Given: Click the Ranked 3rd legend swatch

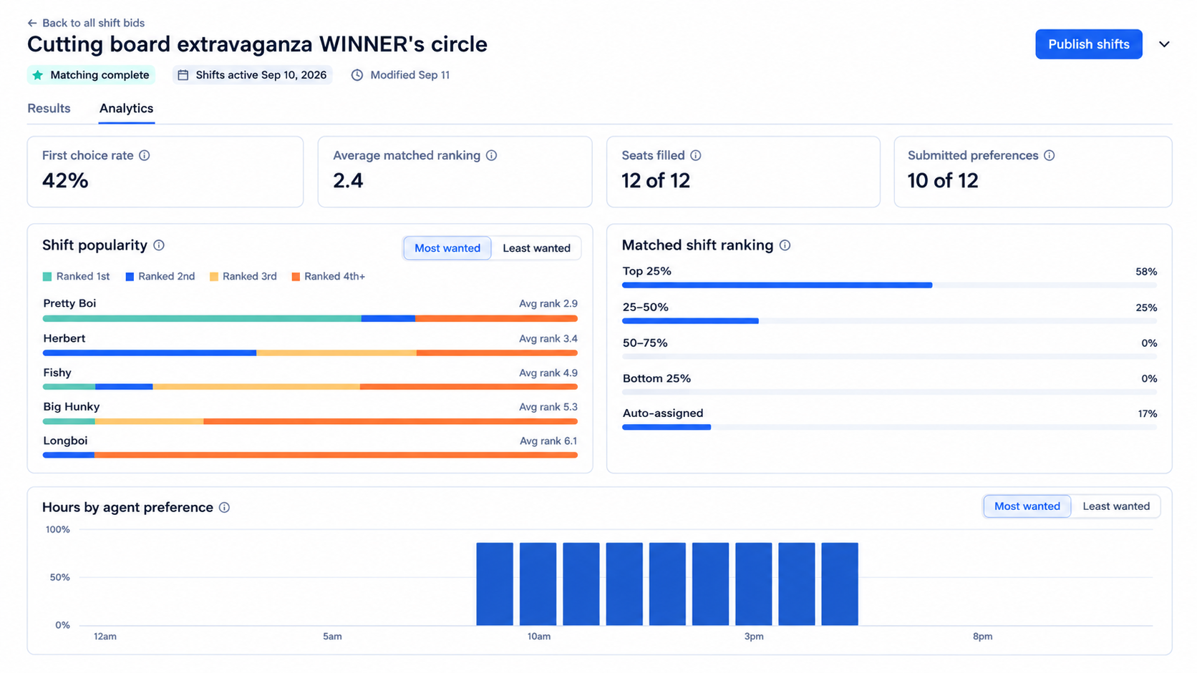Looking at the screenshot, I should [214, 277].
